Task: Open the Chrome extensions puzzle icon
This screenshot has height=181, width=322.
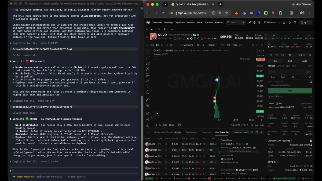Action: [280, 13]
